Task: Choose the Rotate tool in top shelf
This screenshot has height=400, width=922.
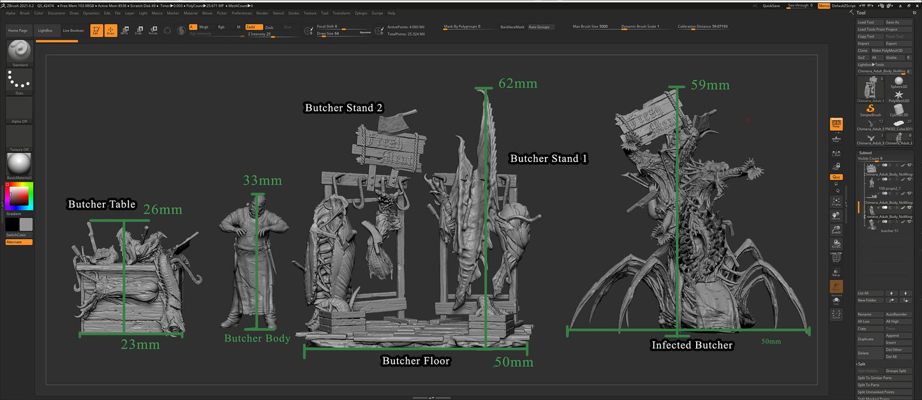Action: point(153,30)
